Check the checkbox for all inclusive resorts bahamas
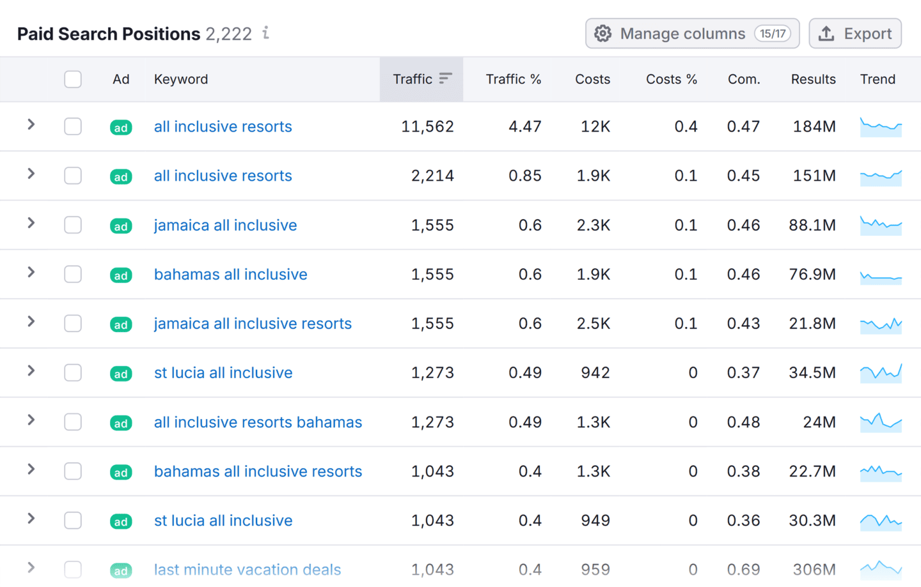Viewport: 921px width, 587px height. pyautogui.click(x=73, y=422)
